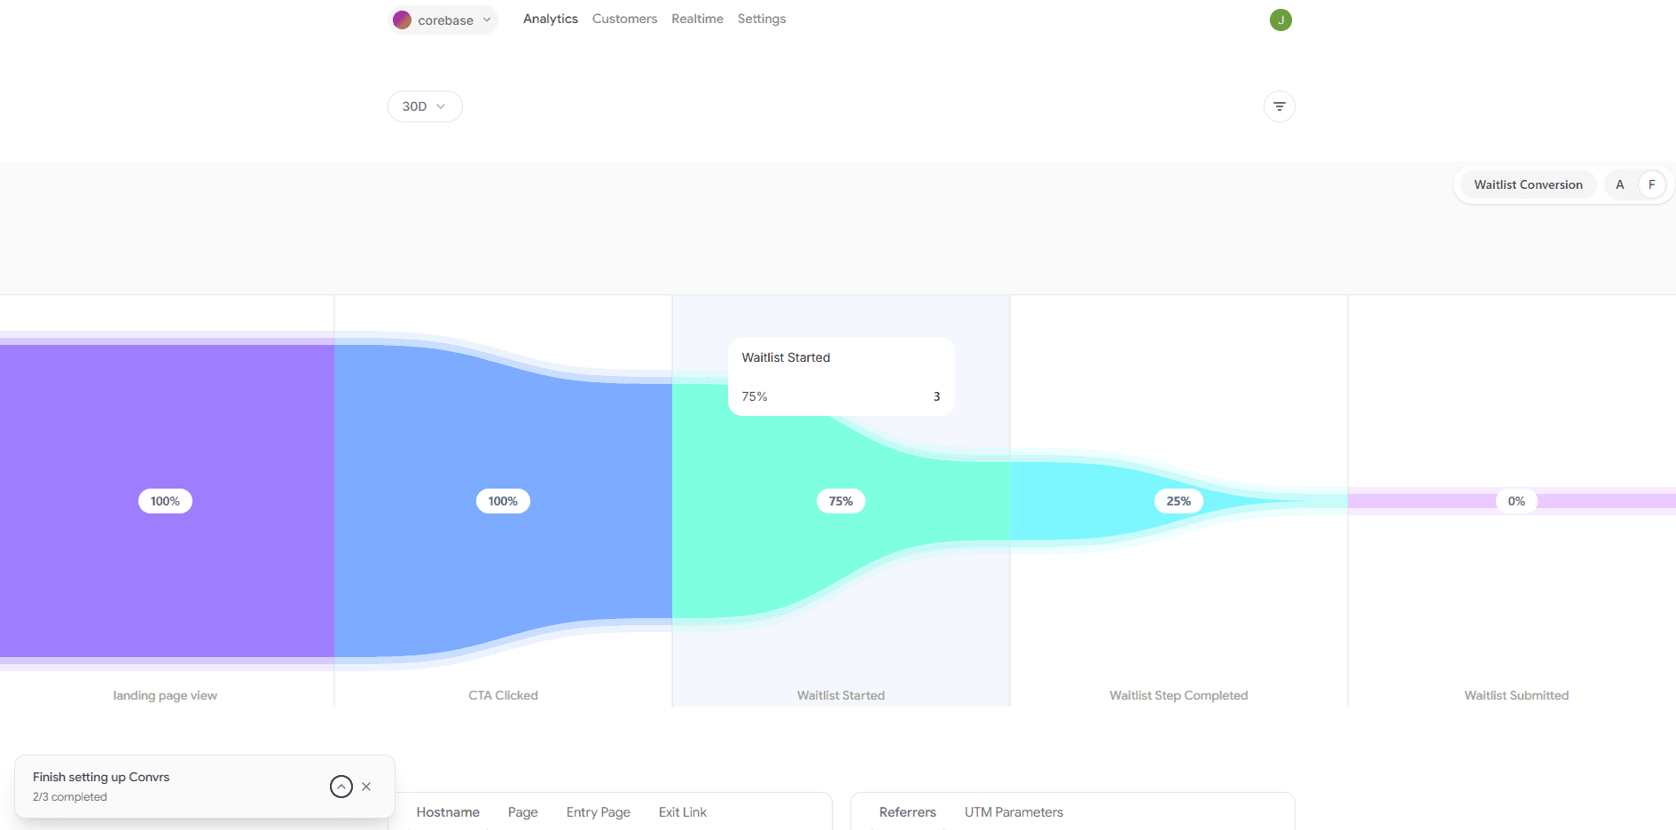Select the Entry Page tab
This screenshot has width=1676, height=830.
(x=599, y=812)
